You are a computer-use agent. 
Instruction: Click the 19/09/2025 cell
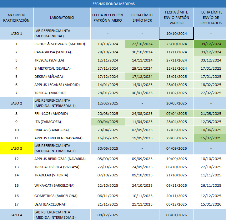pyautogui.click(x=176, y=159)
